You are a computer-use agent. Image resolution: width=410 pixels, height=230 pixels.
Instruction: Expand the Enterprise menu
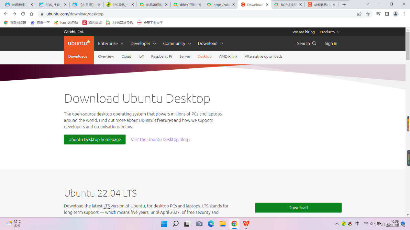coord(111,43)
